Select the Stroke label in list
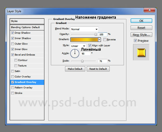Viewport: 162px width, 132px height. (x=18, y=93)
